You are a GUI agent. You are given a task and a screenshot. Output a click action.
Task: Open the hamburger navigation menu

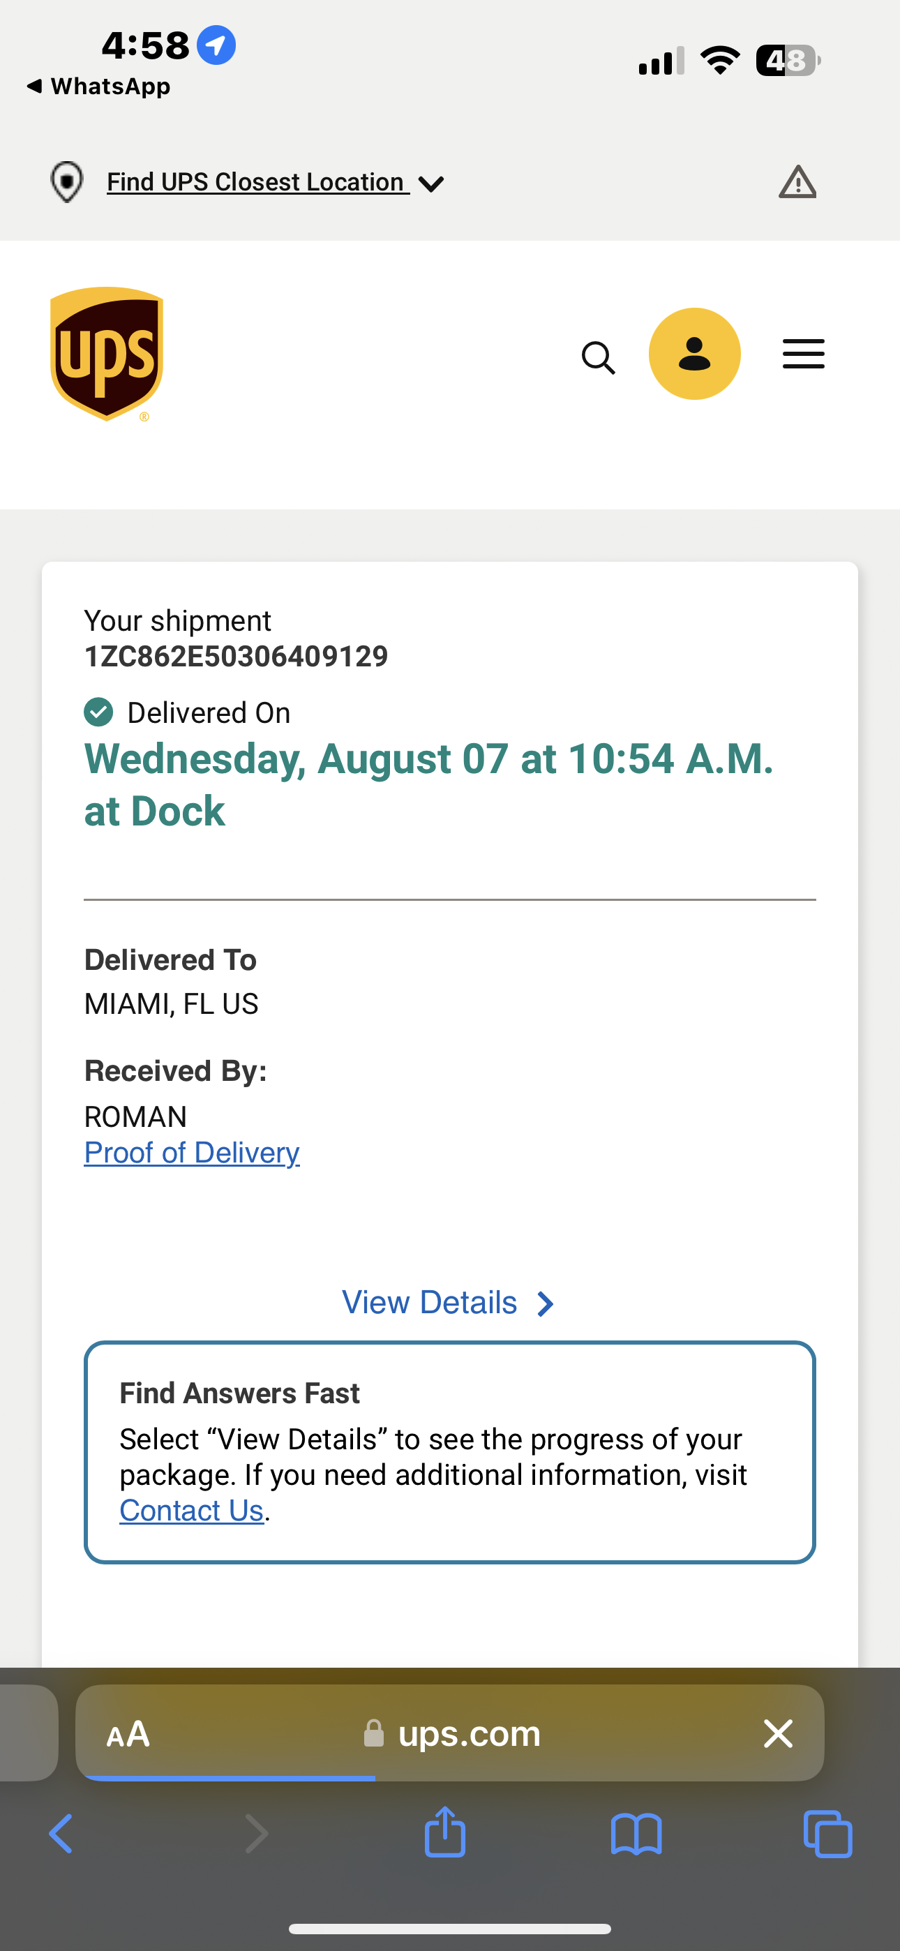point(803,354)
